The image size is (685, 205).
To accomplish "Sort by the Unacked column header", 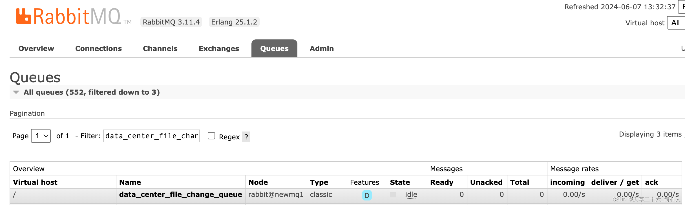I will pyautogui.click(x=486, y=182).
